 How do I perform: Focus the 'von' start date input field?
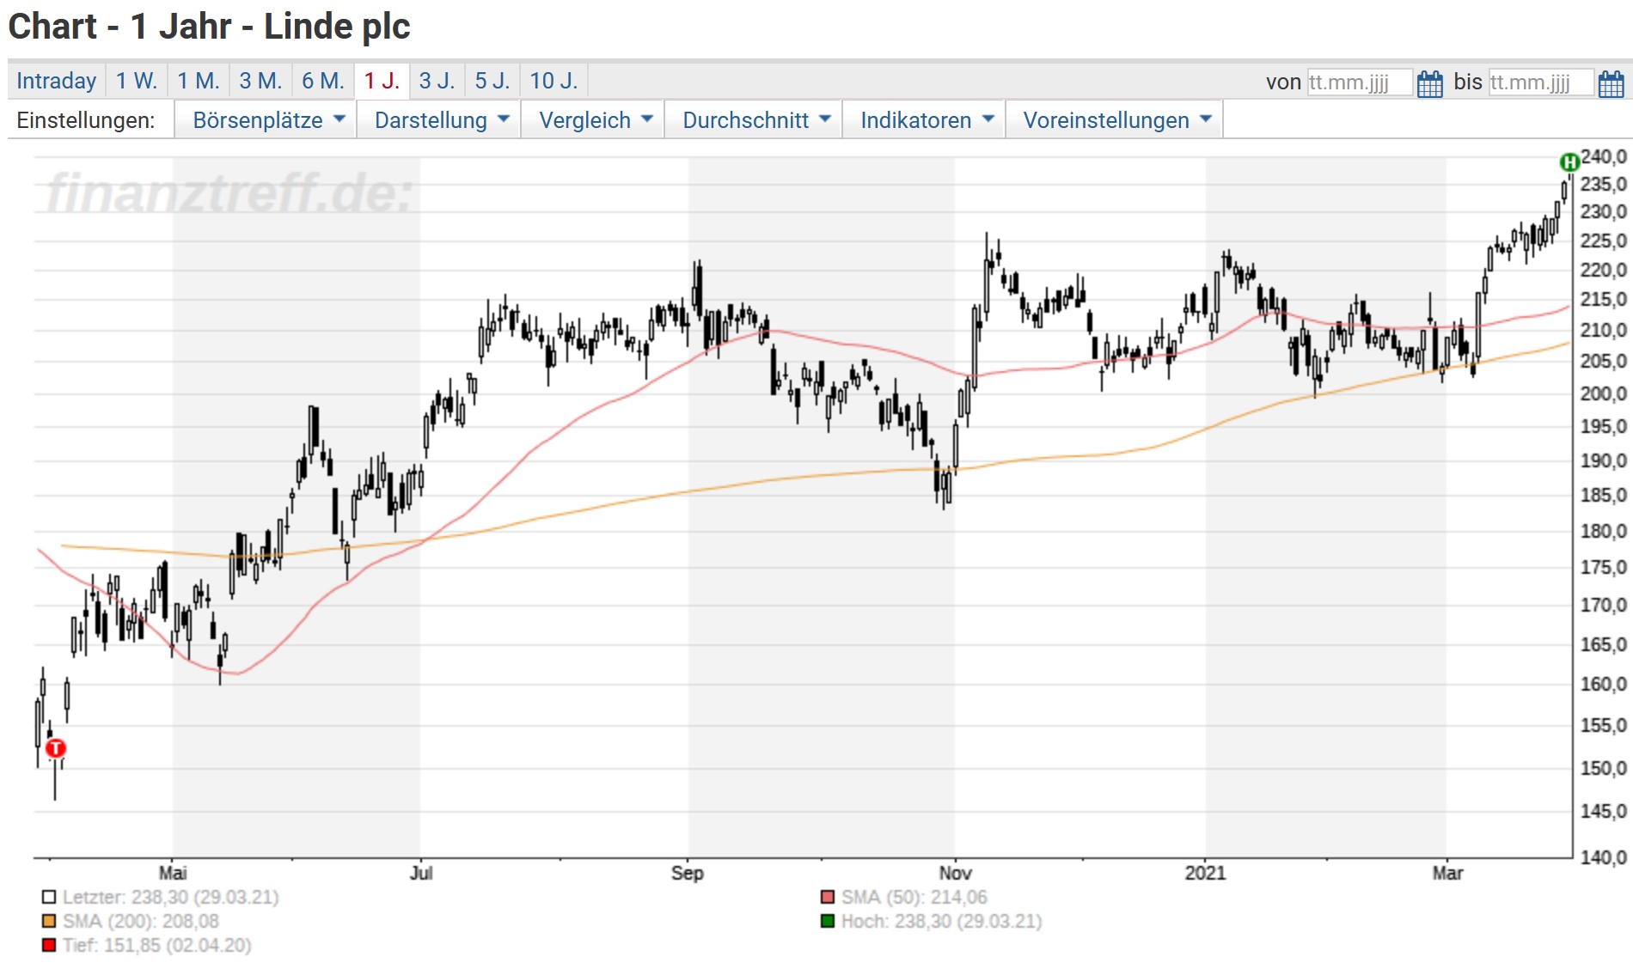(1360, 82)
